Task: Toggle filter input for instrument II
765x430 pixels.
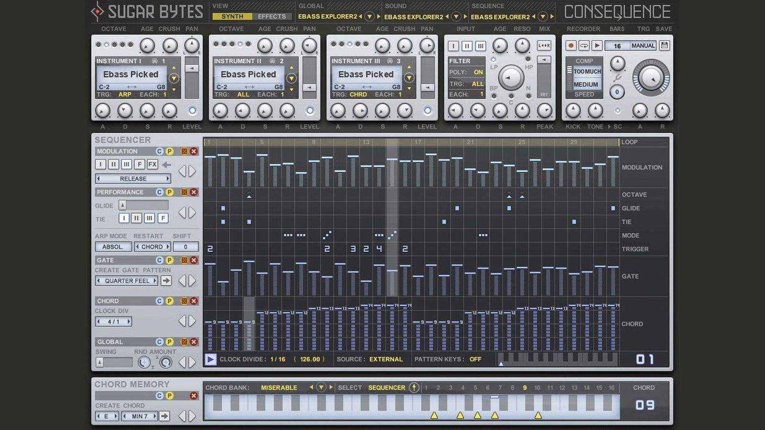Action: point(467,46)
